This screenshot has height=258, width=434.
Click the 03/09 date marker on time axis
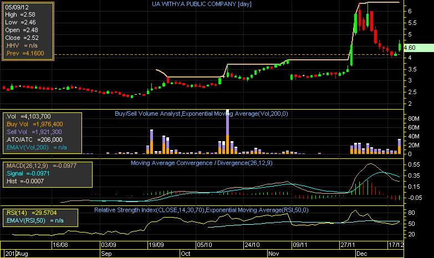click(109, 245)
